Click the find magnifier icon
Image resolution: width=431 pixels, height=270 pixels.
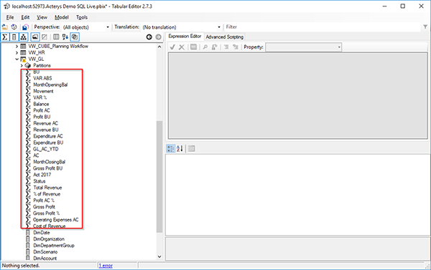[x=205, y=47]
